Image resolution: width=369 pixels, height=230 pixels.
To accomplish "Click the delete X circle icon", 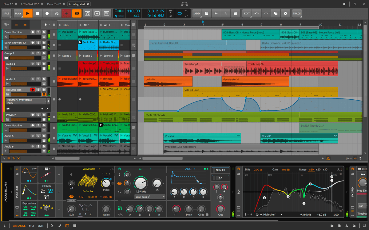I will tap(285, 13).
